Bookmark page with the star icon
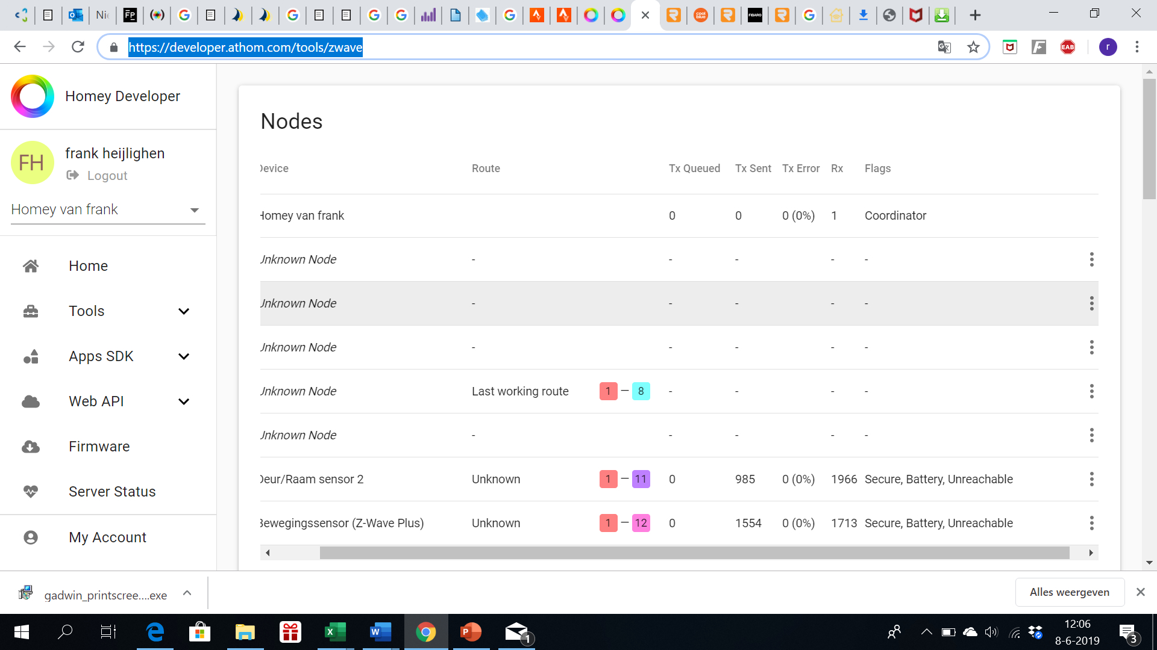This screenshot has height=650, width=1157. click(973, 47)
